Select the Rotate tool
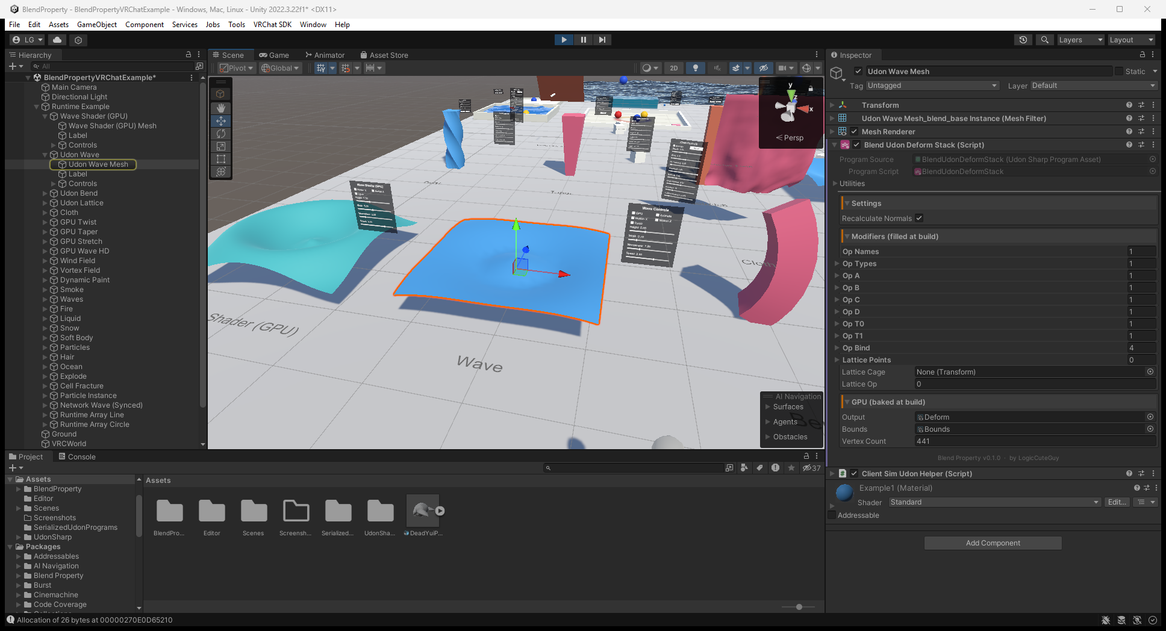This screenshot has width=1166, height=631. [221, 134]
